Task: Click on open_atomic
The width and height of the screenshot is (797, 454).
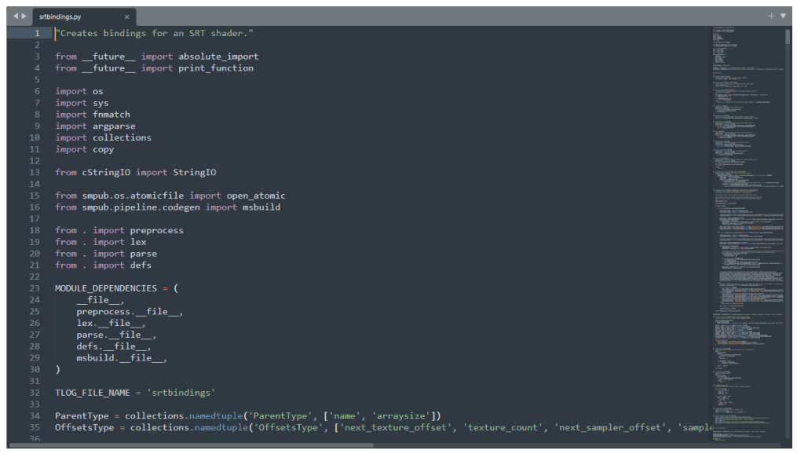Action: point(256,196)
